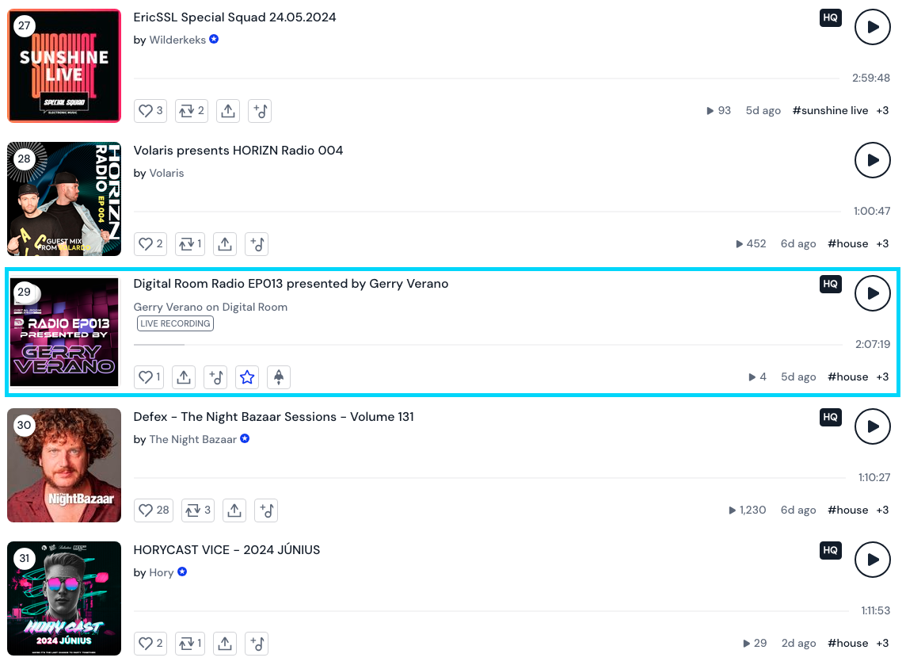Play Digital Room Radio EP013

[873, 293]
